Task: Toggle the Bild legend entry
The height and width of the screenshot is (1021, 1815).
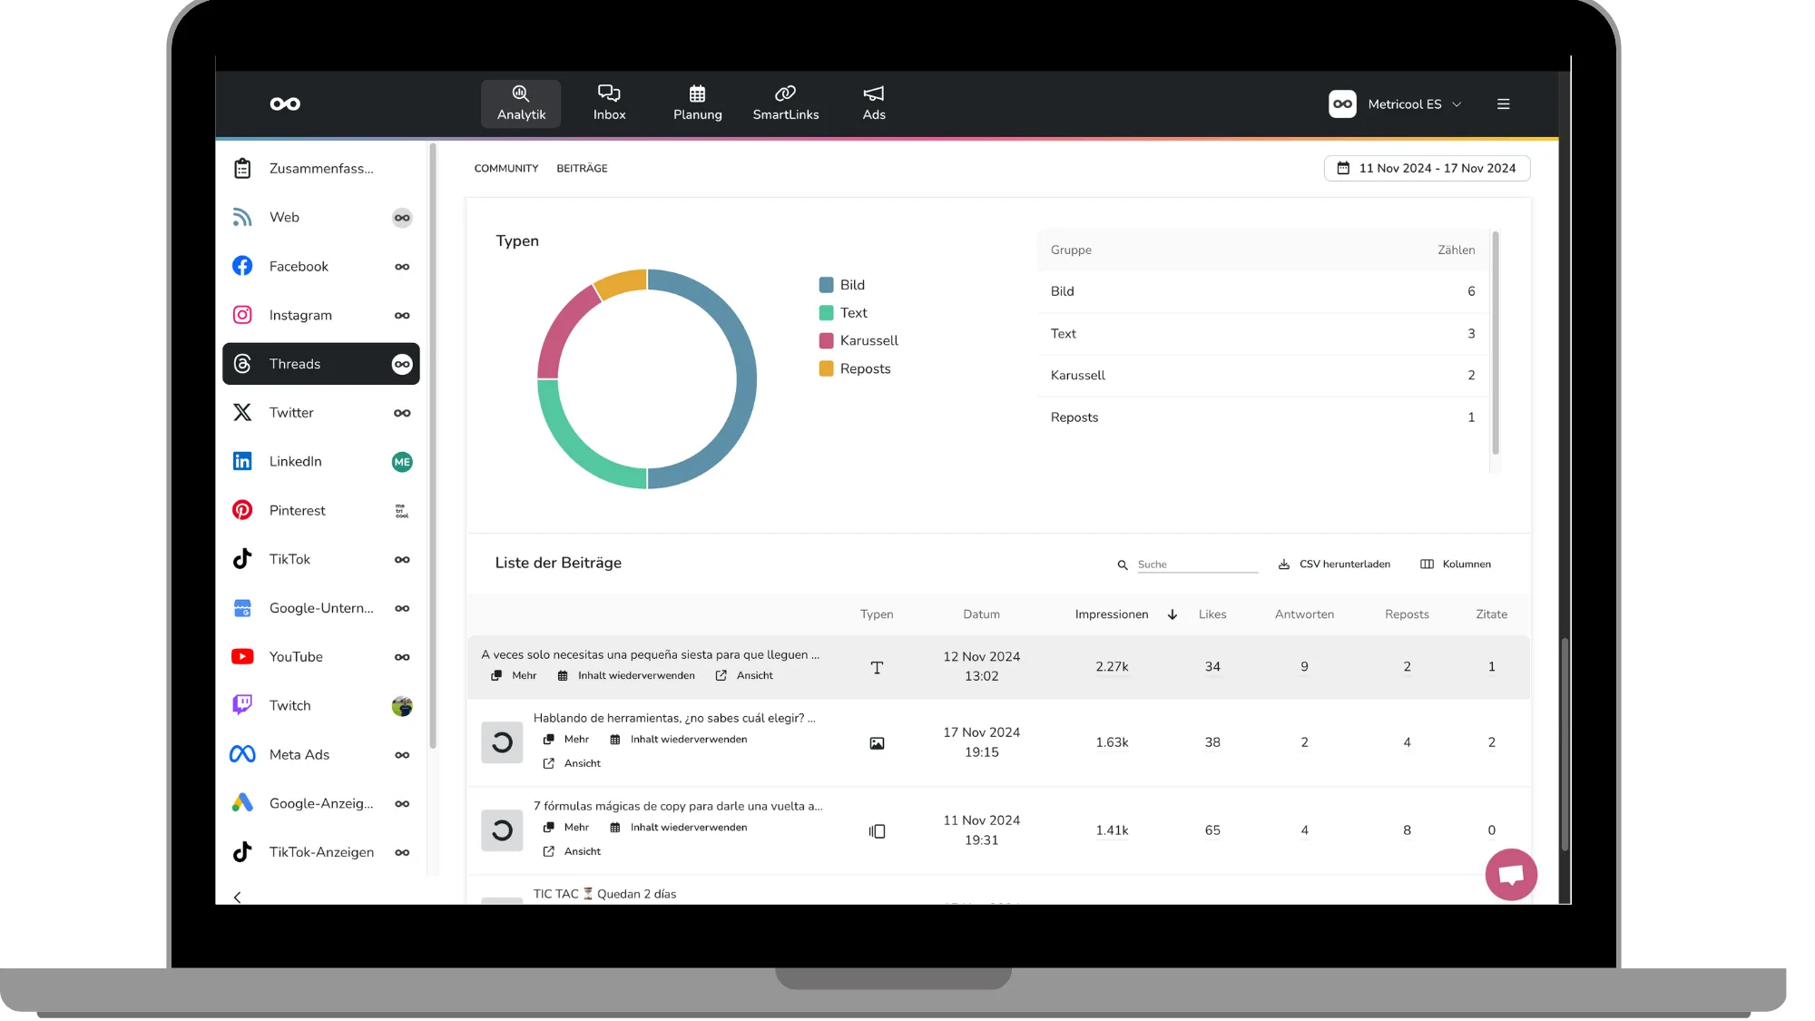Action: click(x=851, y=285)
